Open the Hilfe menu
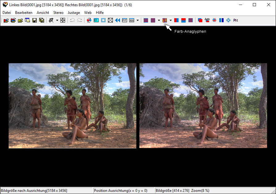The image size is (276, 194). pyautogui.click(x=100, y=13)
